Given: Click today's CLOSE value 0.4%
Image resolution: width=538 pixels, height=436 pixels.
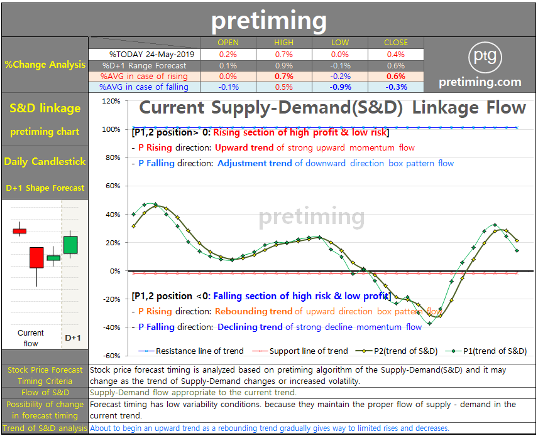Looking at the screenshot, I should [395, 55].
